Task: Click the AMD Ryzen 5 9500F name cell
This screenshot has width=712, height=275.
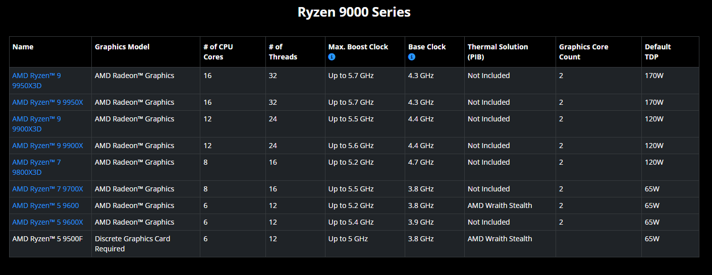Action: [x=47, y=239]
